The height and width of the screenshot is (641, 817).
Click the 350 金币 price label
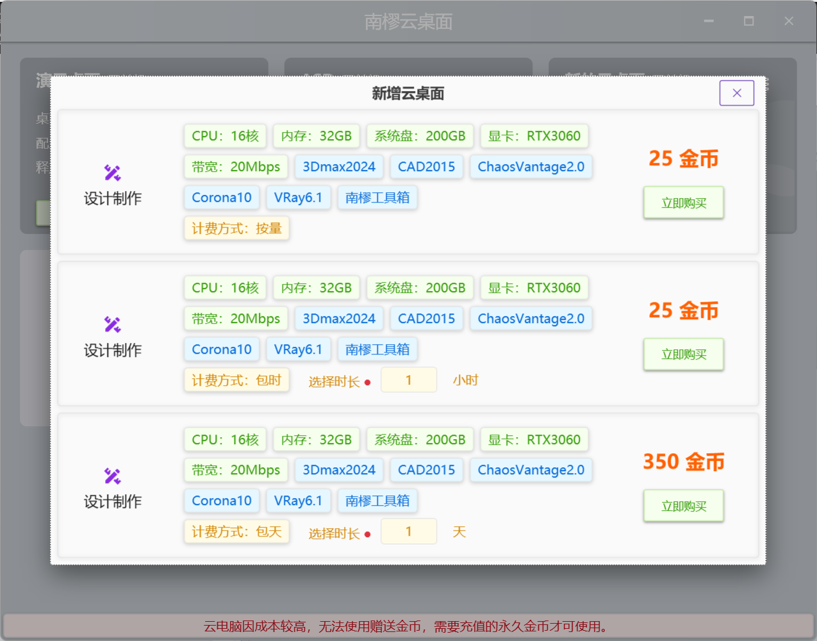pyautogui.click(x=683, y=462)
